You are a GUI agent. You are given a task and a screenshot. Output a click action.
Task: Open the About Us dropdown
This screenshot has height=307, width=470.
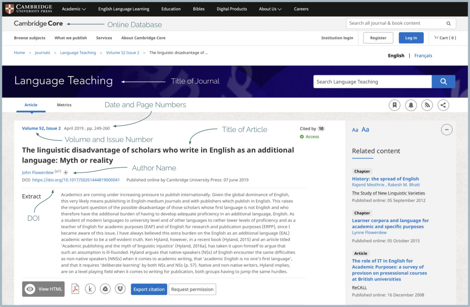point(270,9)
